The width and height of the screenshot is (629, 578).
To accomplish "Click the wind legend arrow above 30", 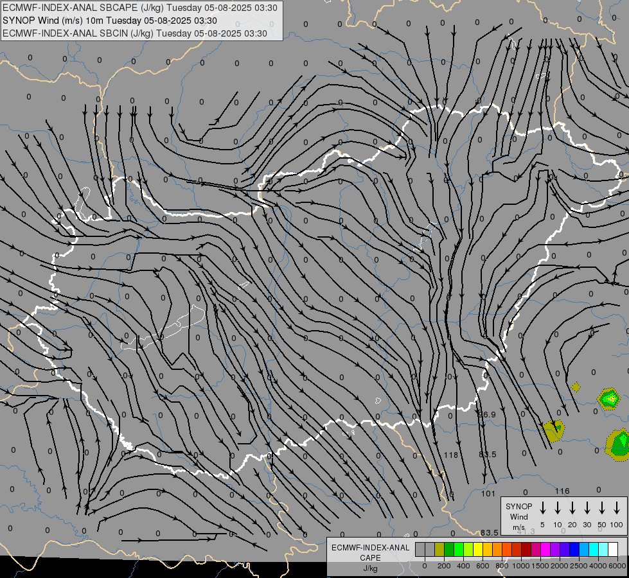I will pos(587,508).
